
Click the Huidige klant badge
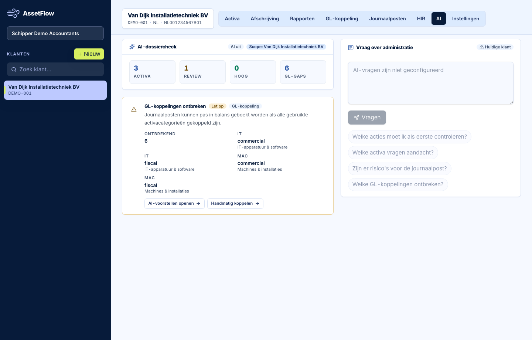[x=495, y=47]
